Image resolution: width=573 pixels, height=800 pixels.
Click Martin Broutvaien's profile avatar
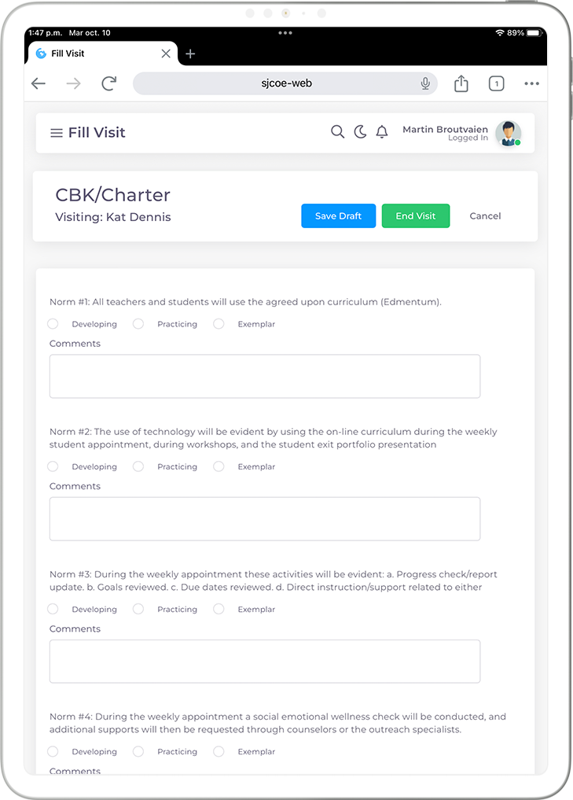coord(508,133)
